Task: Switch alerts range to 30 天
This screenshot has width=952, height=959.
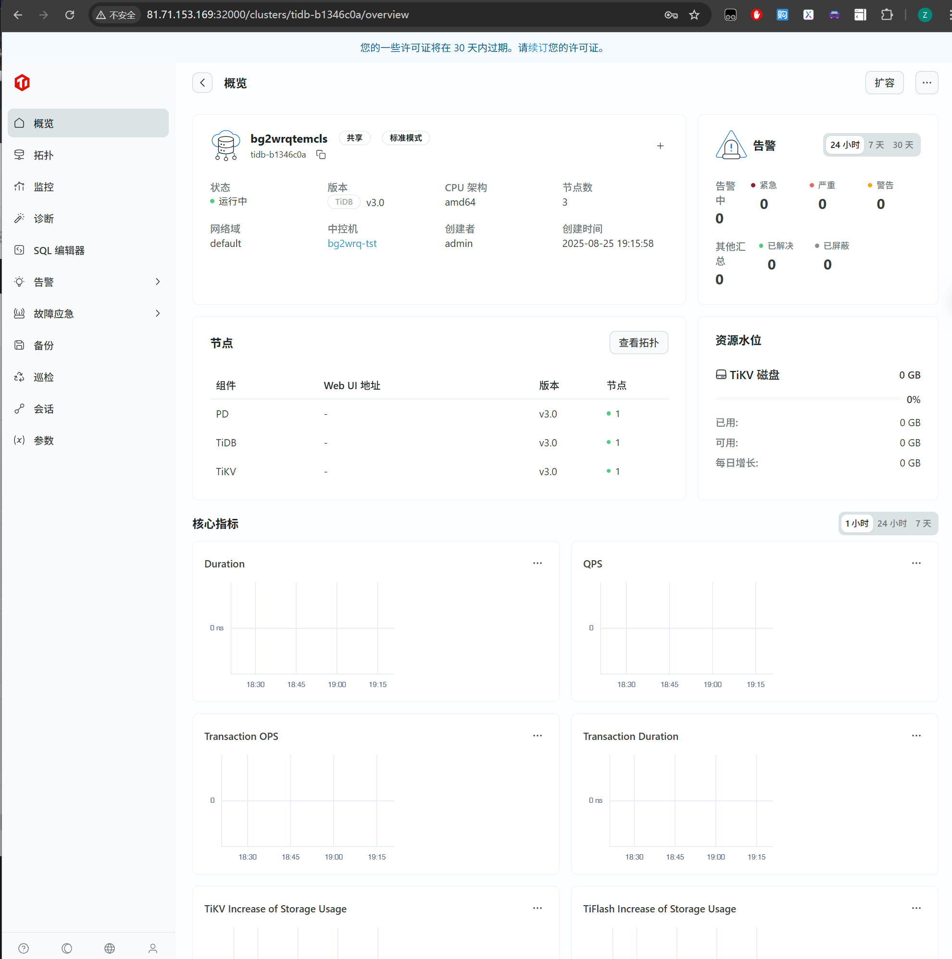Action: (x=902, y=145)
